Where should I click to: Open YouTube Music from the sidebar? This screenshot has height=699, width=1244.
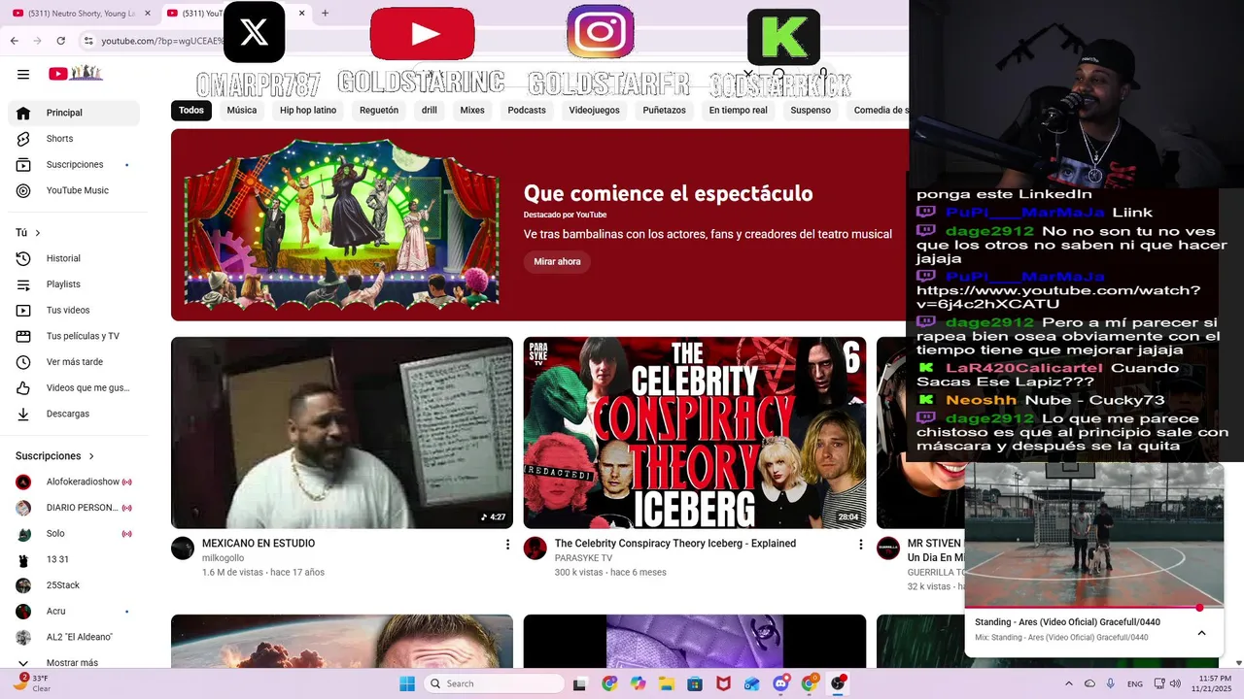(x=74, y=190)
